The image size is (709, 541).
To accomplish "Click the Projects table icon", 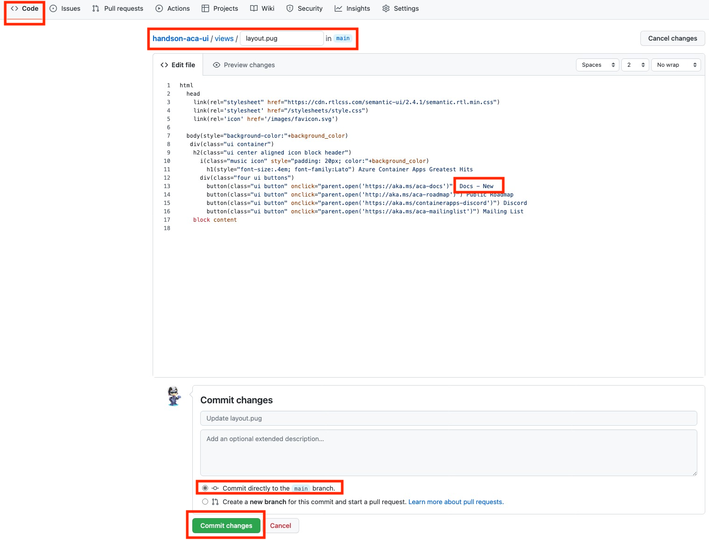I will 205,8.
